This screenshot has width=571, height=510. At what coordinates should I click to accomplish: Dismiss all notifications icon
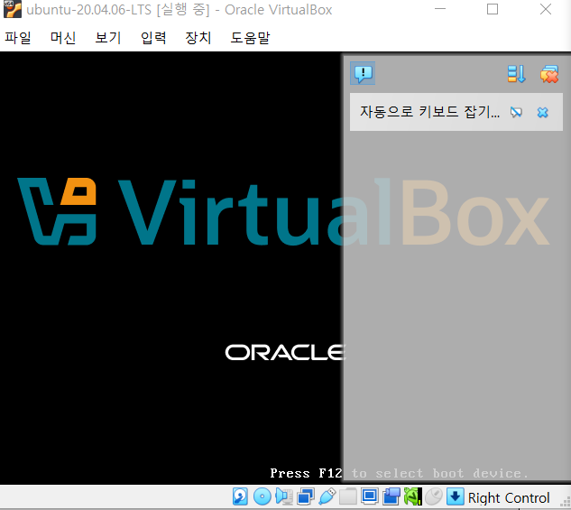[549, 74]
